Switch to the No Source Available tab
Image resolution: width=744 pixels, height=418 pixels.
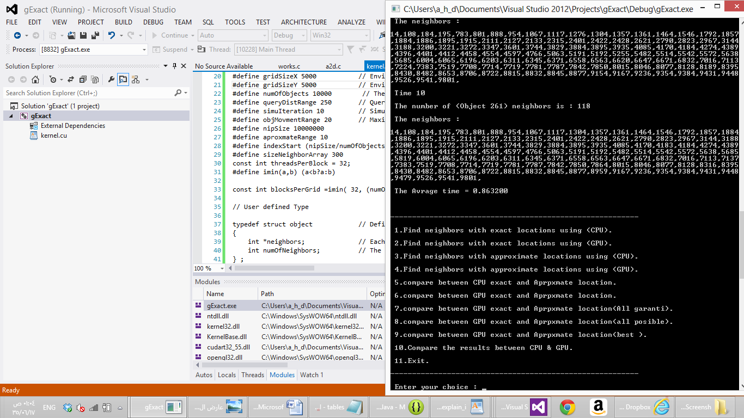pos(224,66)
